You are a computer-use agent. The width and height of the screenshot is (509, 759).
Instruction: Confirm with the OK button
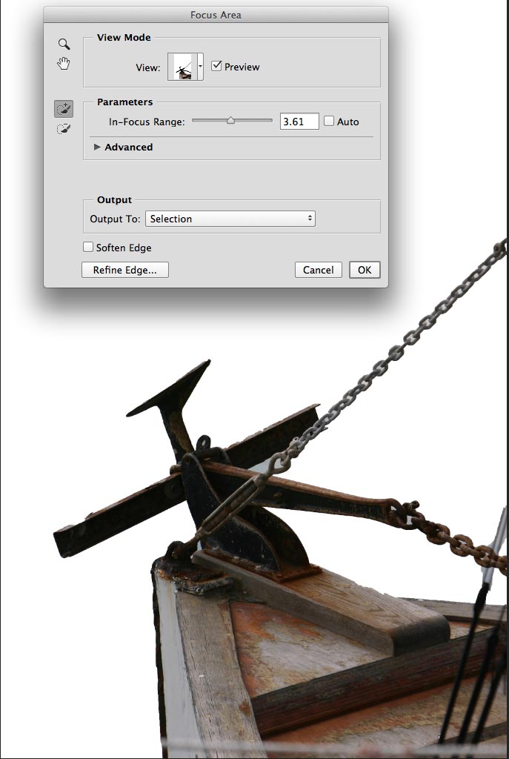pos(365,270)
